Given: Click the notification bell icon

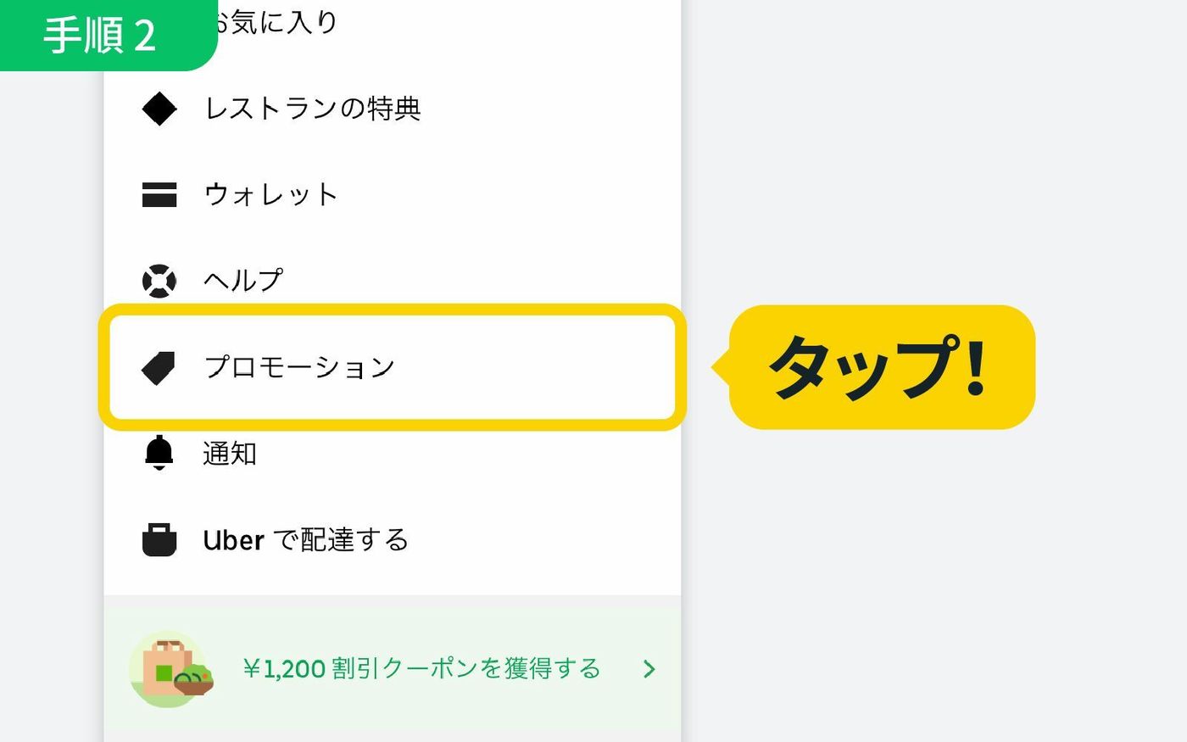Looking at the screenshot, I should [x=159, y=453].
